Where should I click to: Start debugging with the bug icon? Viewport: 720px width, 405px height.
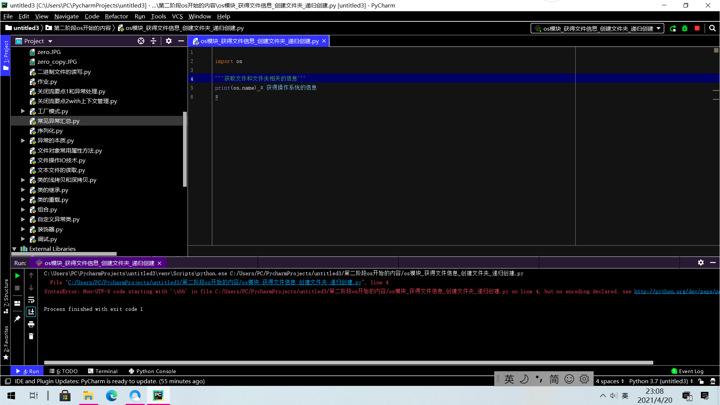[685, 28]
